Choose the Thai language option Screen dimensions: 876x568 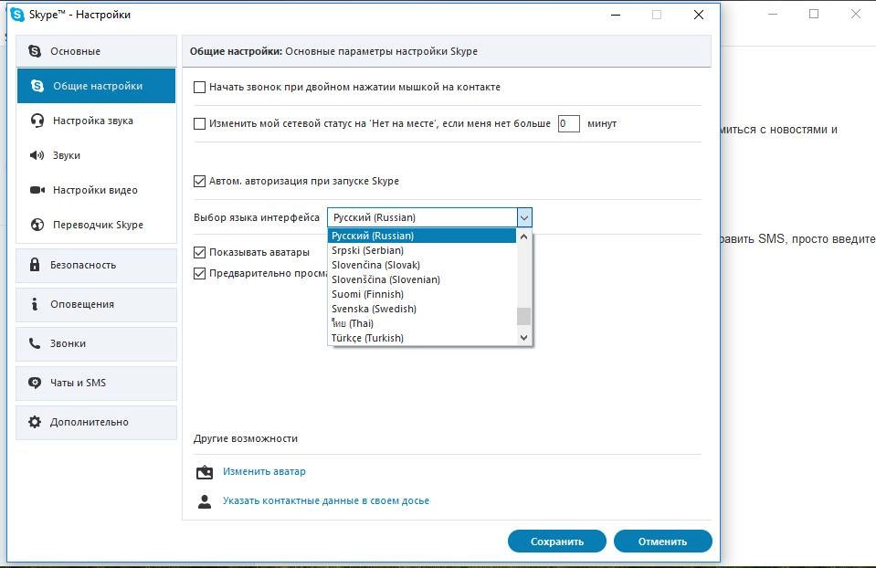click(x=422, y=323)
